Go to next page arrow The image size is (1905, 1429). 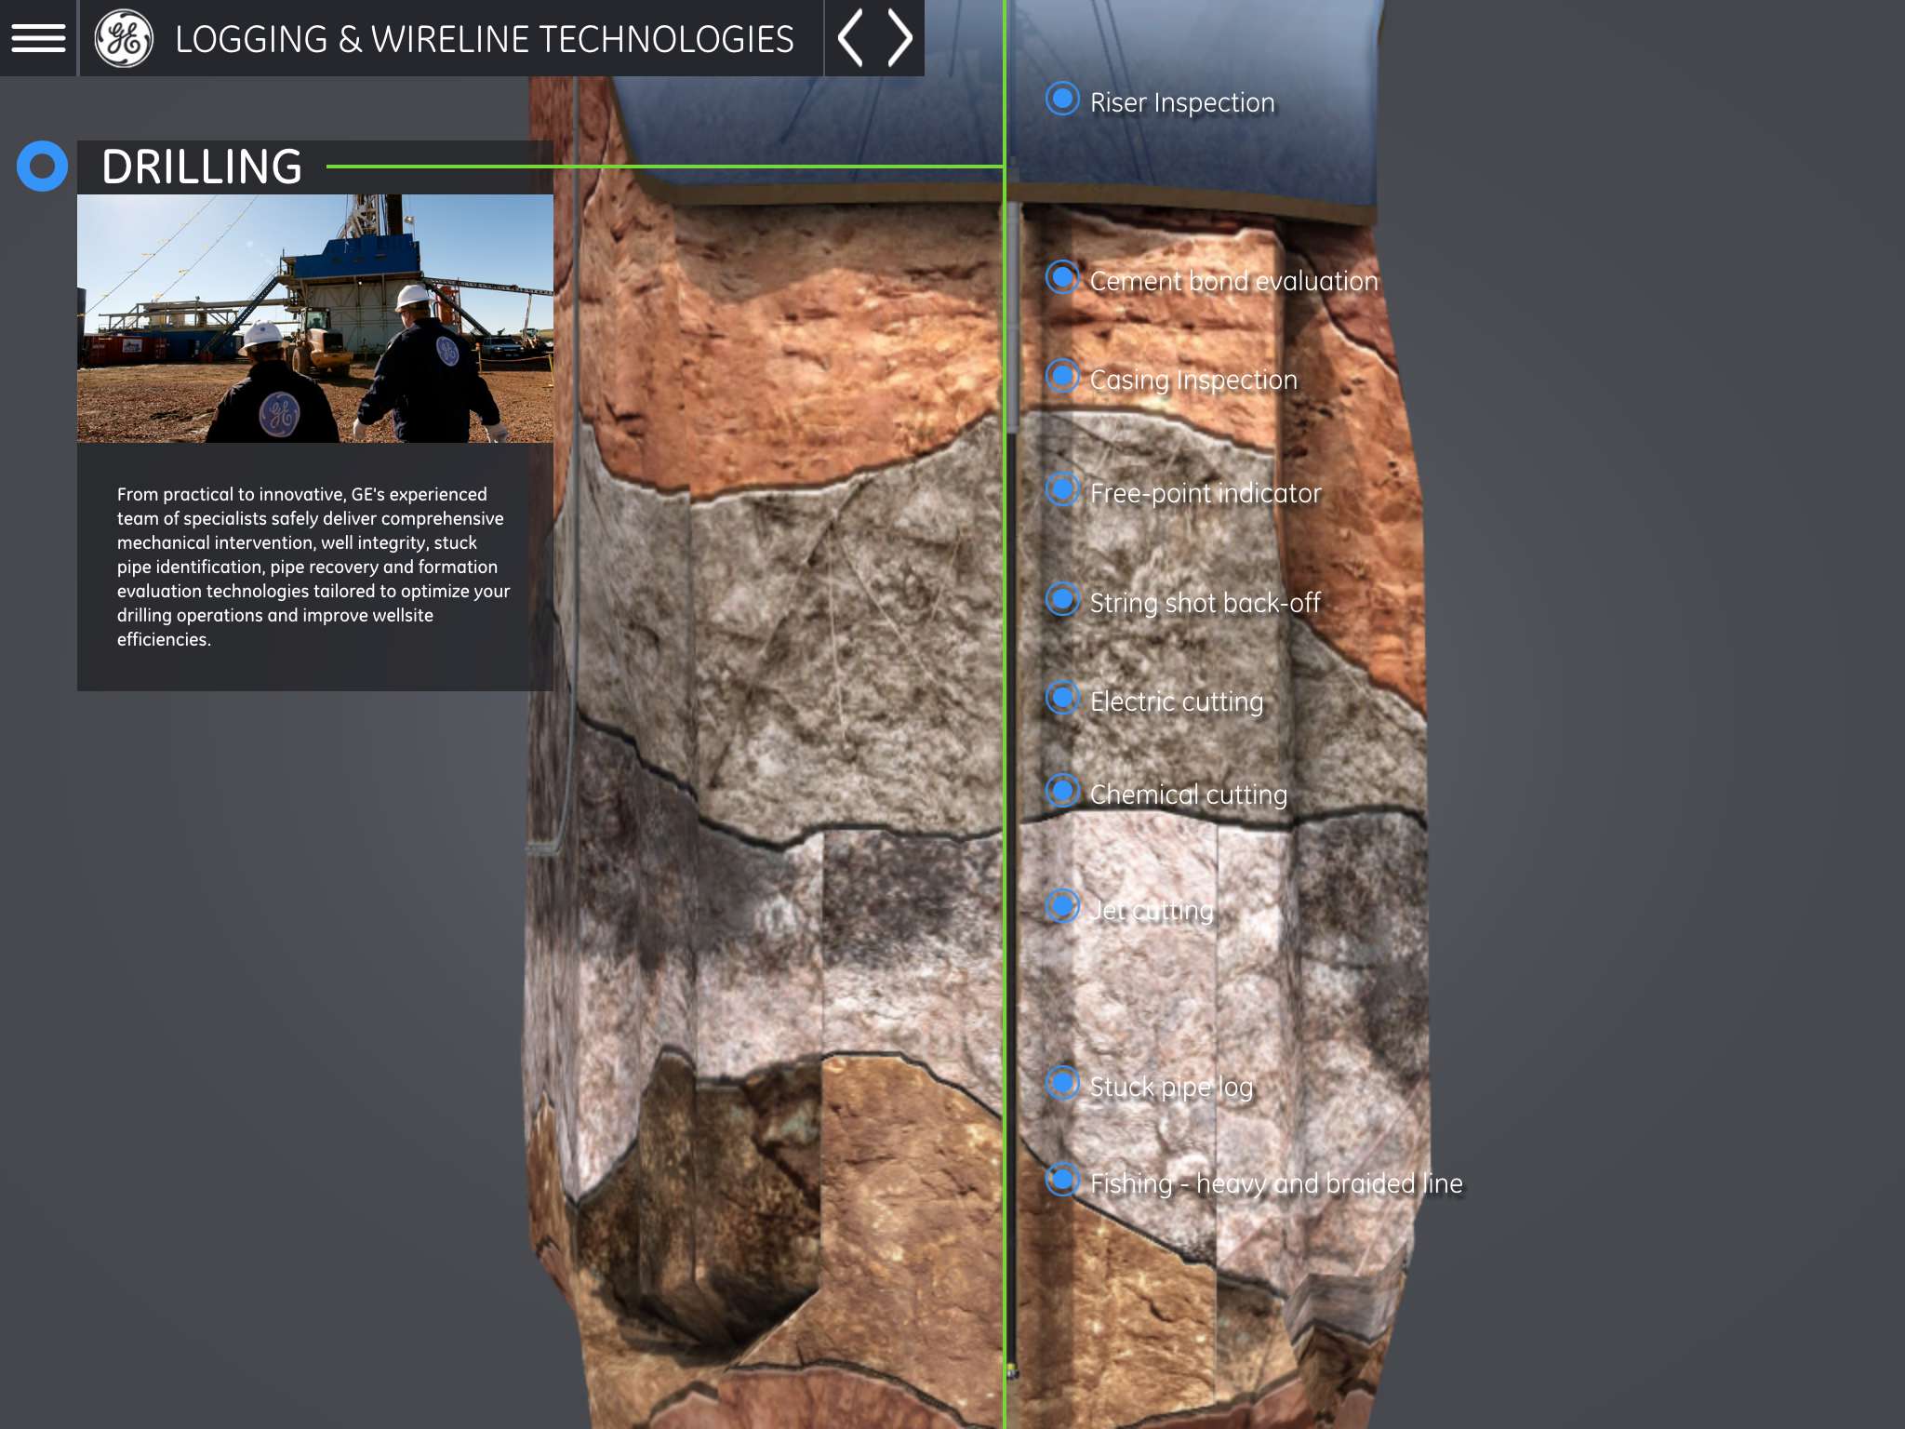899,38
